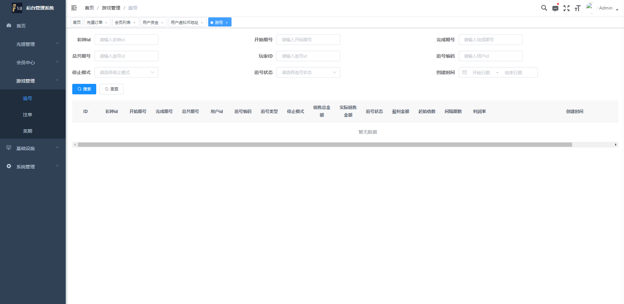Screen dimensions: 624x304
Task: Select 注单 in the sidebar
Action: tap(28, 115)
